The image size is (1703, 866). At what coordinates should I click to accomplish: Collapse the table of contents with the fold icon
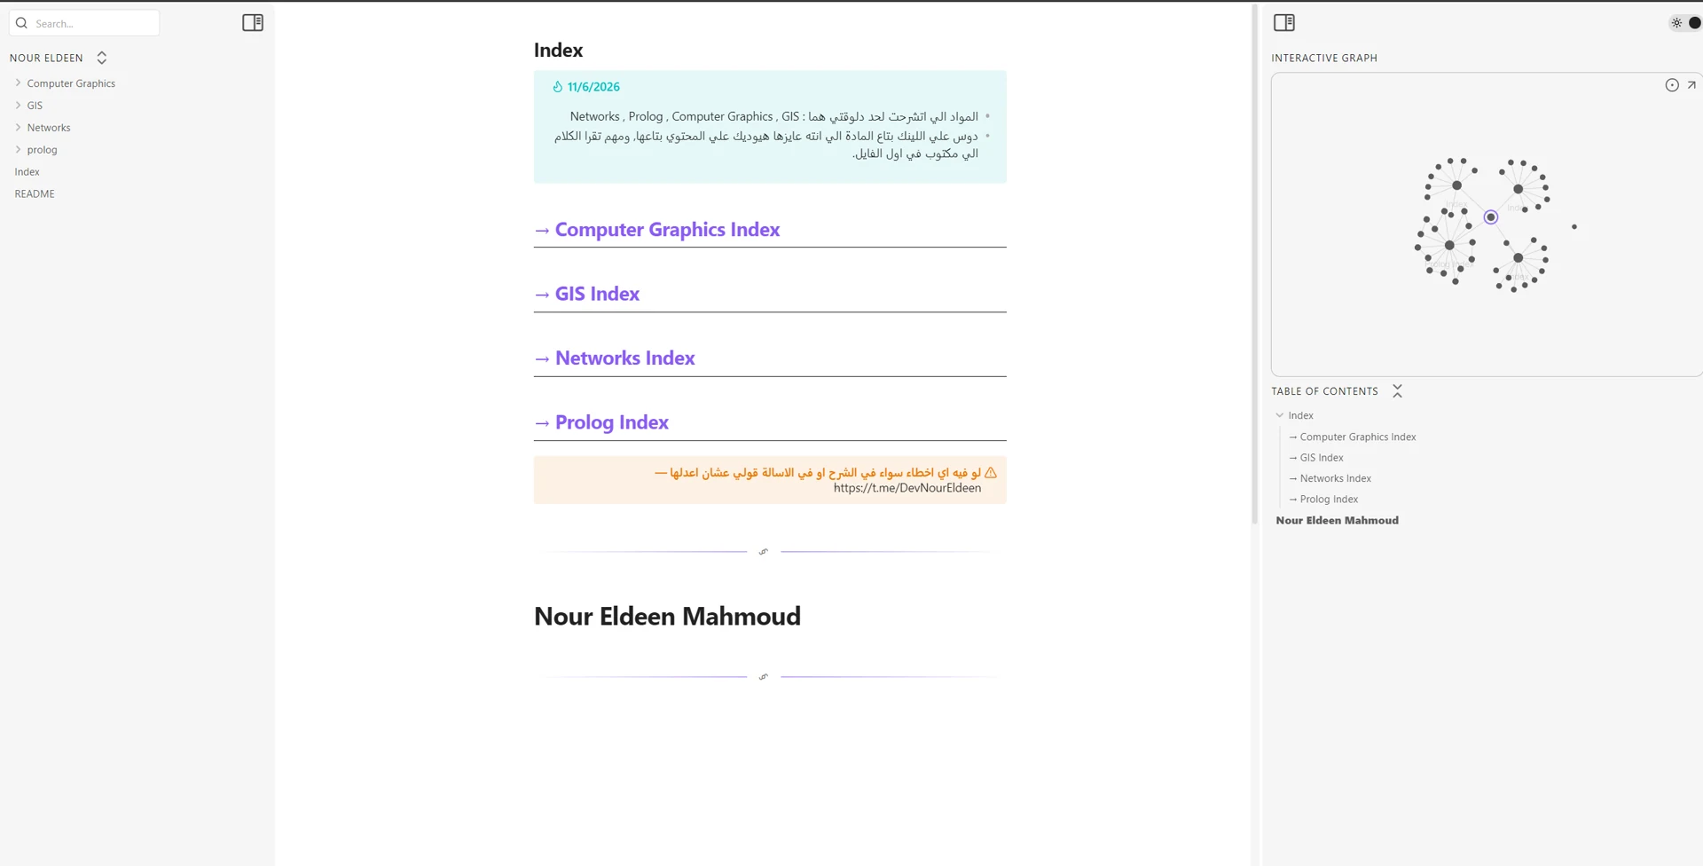tap(1397, 391)
